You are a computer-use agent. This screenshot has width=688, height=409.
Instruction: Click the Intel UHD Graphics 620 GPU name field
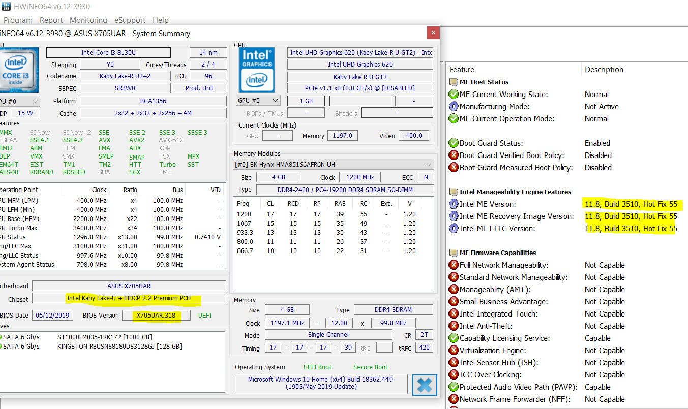pyautogui.click(x=360, y=65)
